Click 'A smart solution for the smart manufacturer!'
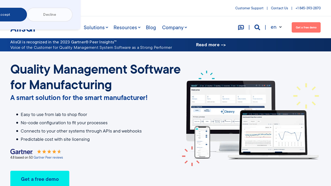The height and width of the screenshot is (186, 331). (79, 98)
